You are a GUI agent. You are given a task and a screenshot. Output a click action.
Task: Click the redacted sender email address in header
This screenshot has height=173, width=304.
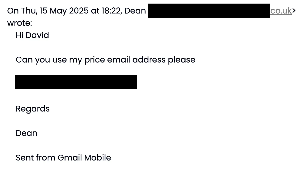[x=209, y=11]
